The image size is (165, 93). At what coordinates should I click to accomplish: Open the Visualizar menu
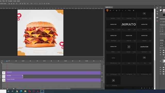pos(10,1)
